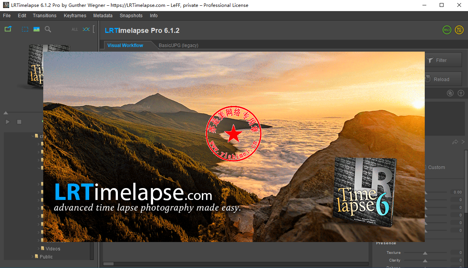Viewport: 468px width, 268px height.
Task: Collapse the top 'ch...' folder in the tree
Action: click(33, 136)
